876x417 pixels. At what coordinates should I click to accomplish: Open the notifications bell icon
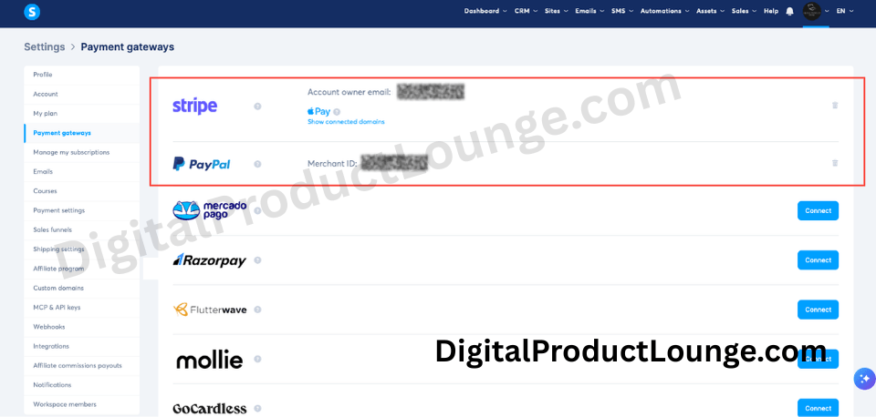click(789, 11)
